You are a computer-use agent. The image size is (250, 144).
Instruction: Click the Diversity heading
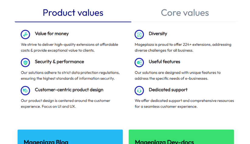coord(158,34)
